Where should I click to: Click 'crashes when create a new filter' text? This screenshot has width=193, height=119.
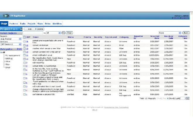(47, 49)
